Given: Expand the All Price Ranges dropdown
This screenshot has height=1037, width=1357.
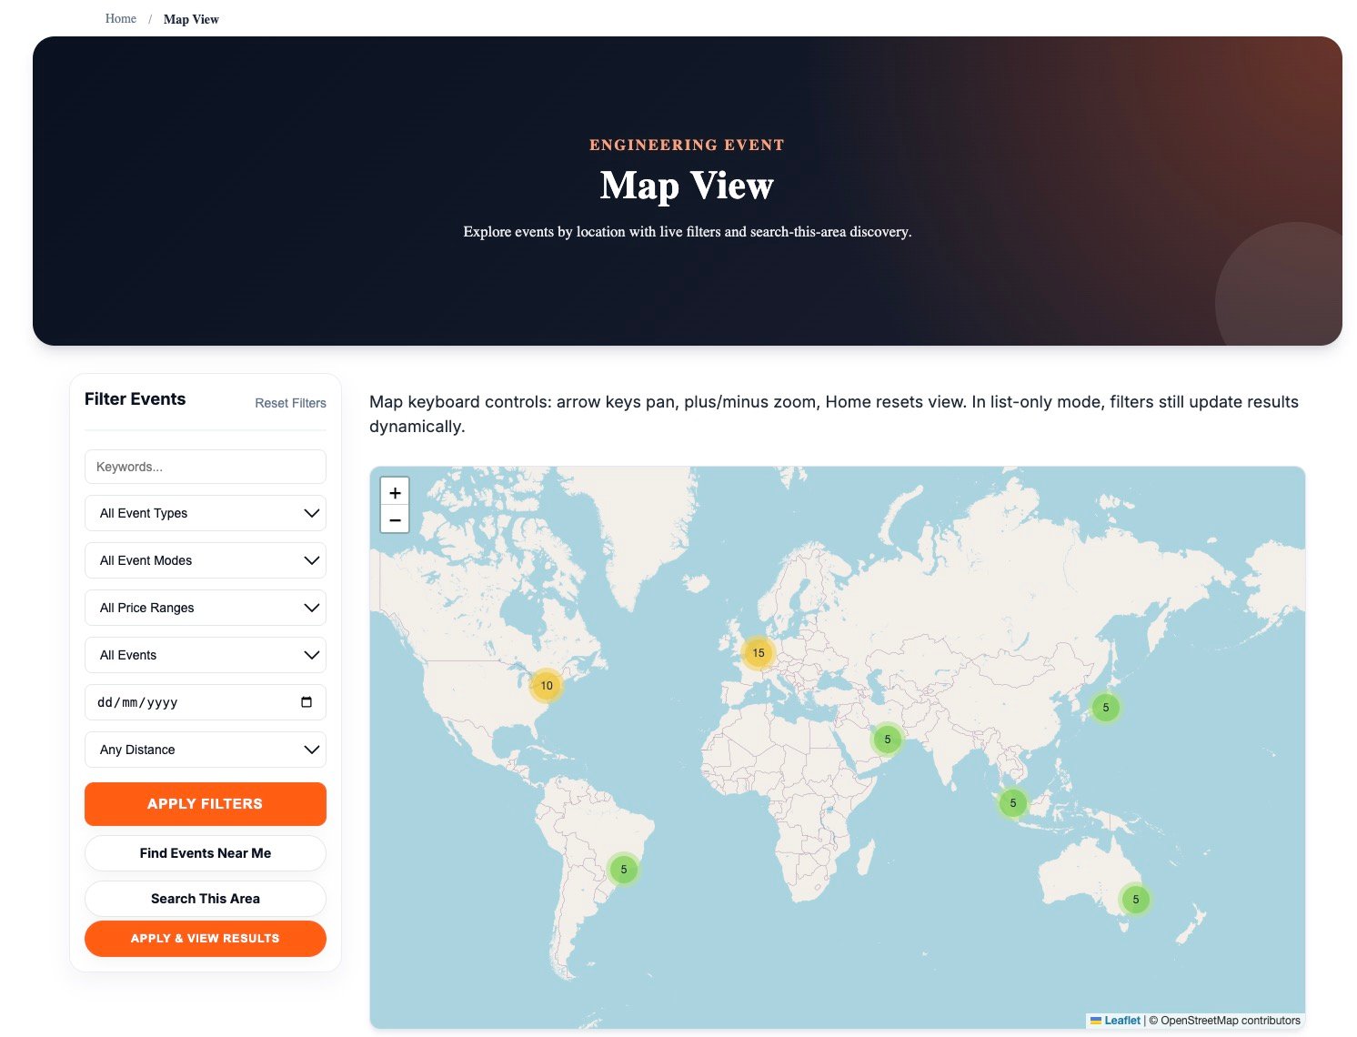Looking at the screenshot, I should click(x=205, y=608).
